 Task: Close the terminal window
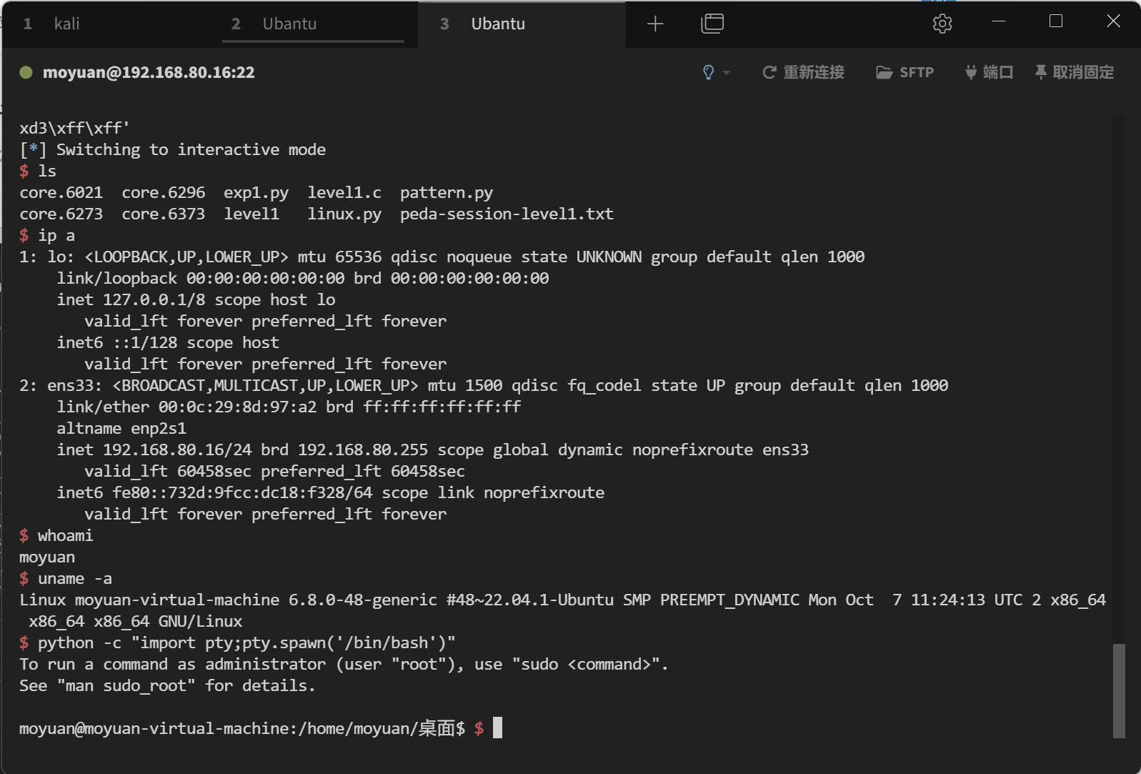(1113, 21)
